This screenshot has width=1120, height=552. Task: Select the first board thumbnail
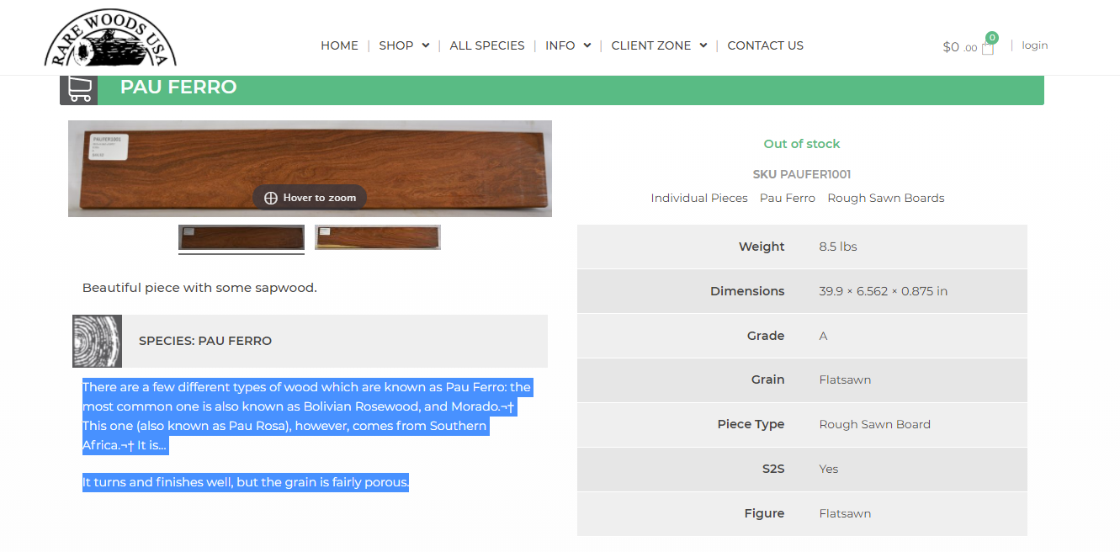click(x=242, y=238)
